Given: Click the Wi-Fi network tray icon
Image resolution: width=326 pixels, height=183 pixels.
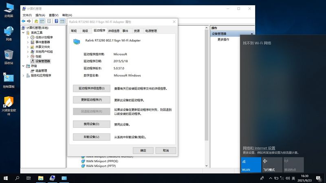Looking at the screenshot, I should point(282,178).
